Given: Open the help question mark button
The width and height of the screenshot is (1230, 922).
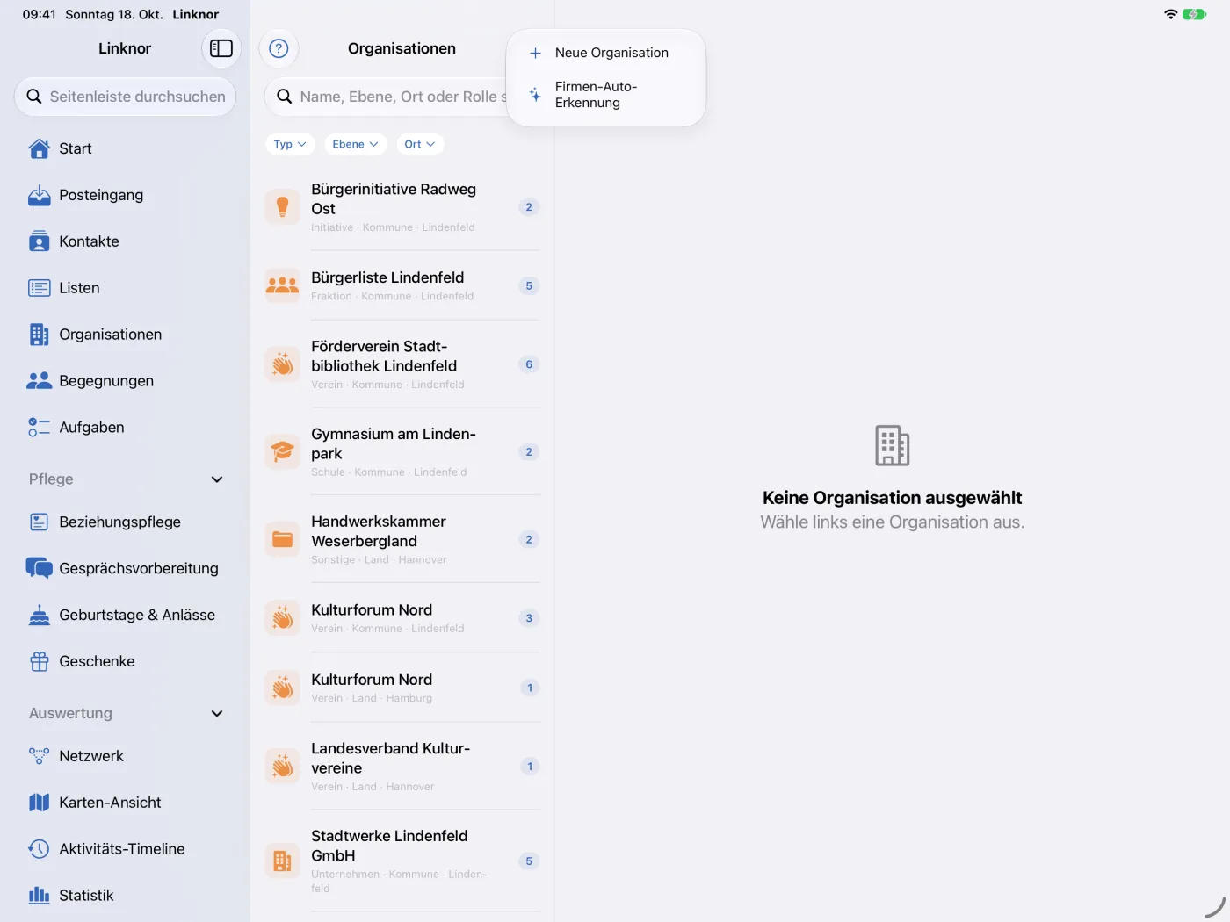Looking at the screenshot, I should point(279,48).
